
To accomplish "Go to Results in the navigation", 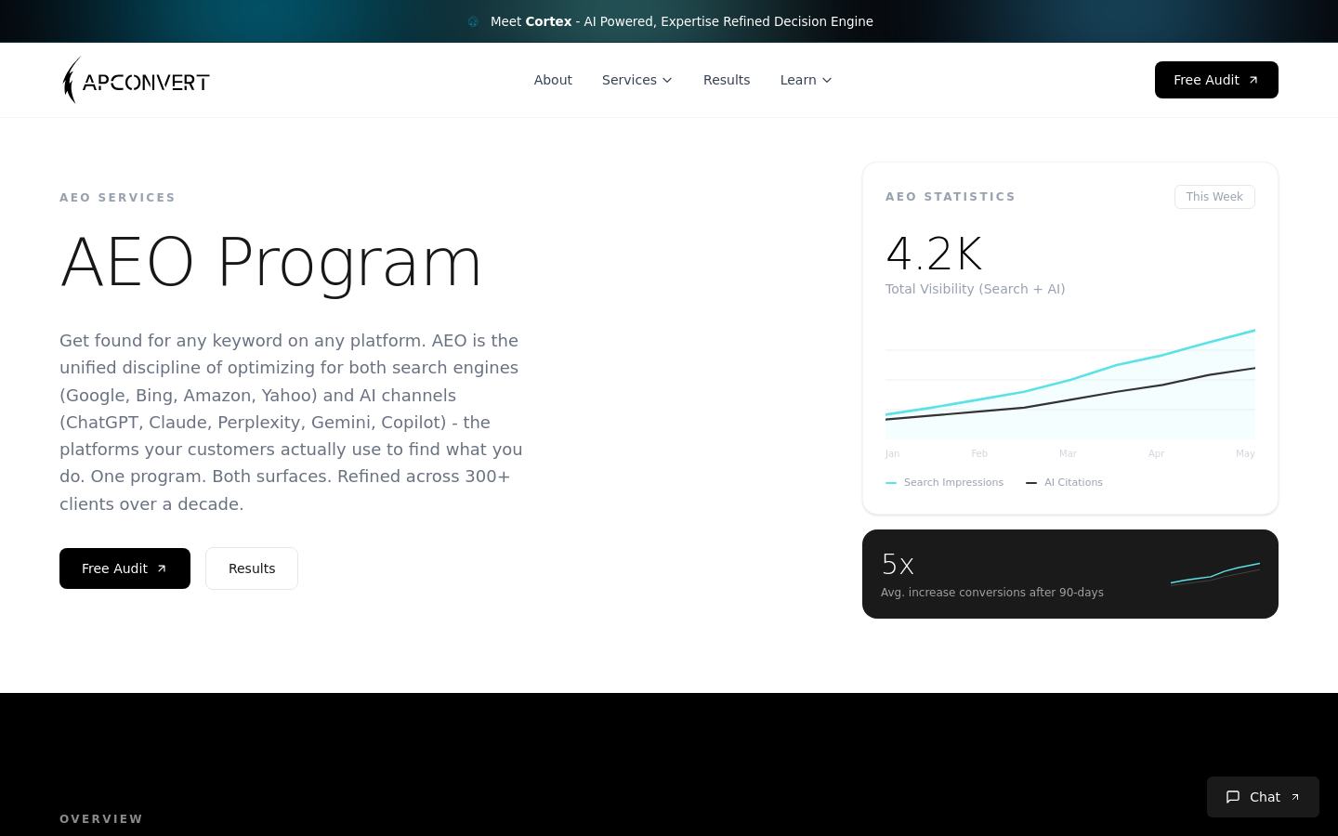I will (727, 80).
